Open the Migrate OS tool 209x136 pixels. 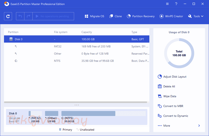94,16
